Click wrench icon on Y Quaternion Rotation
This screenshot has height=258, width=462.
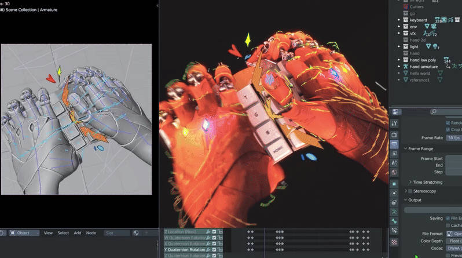208,250
